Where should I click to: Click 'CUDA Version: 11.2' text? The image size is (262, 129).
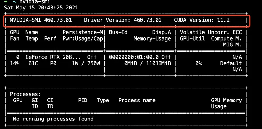(x=202, y=20)
